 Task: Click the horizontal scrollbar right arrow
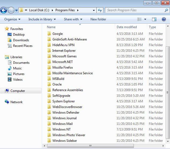click(x=163, y=146)
